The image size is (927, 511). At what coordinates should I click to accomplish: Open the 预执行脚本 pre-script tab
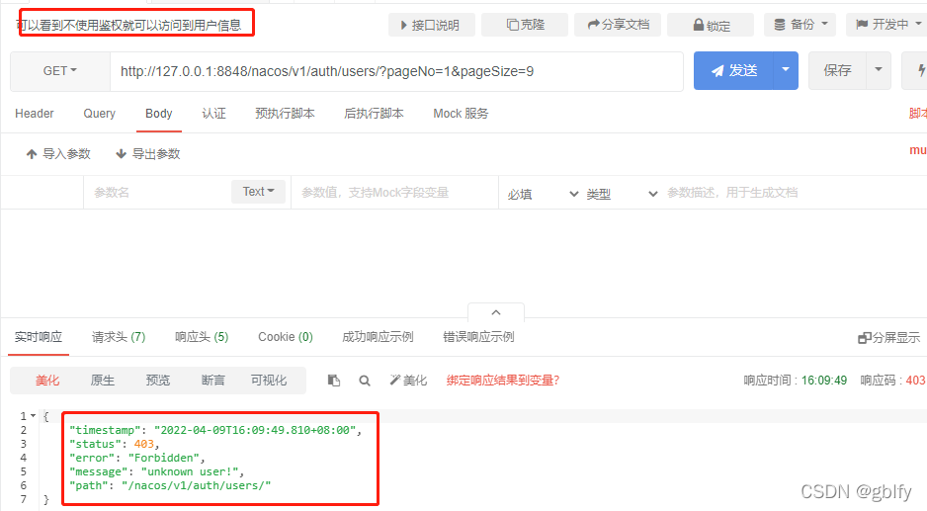(285, 114)
